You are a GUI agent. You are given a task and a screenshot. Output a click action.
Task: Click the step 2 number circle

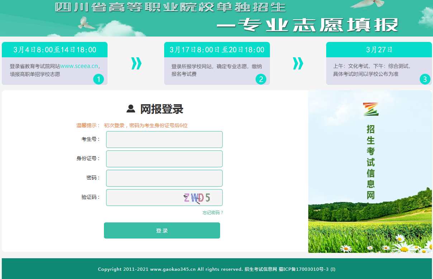click(261, 79)
